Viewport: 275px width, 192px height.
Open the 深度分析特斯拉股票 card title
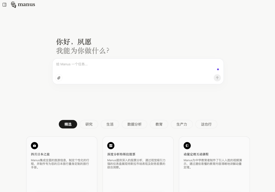(121, 154)
